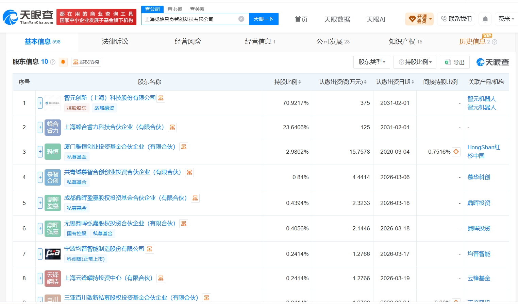Open the 股东类型 filter dropdown

click(x=372, y=62)
